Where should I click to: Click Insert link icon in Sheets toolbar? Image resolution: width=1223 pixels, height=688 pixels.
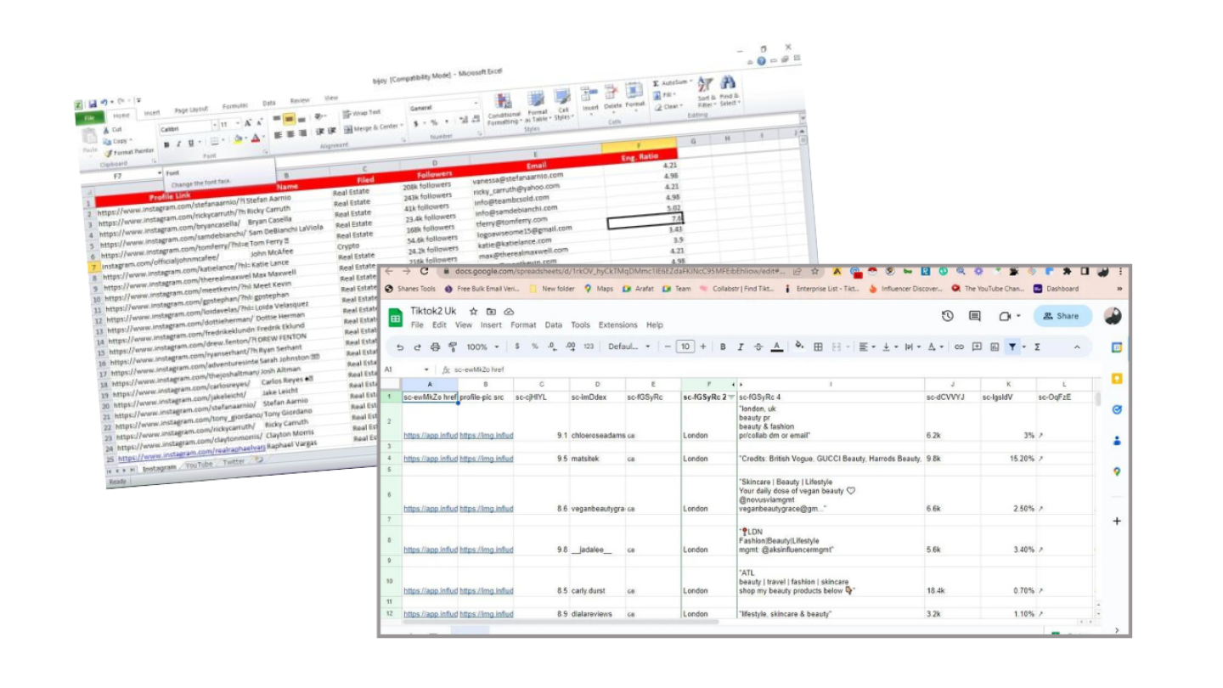(x=959, y=347)
